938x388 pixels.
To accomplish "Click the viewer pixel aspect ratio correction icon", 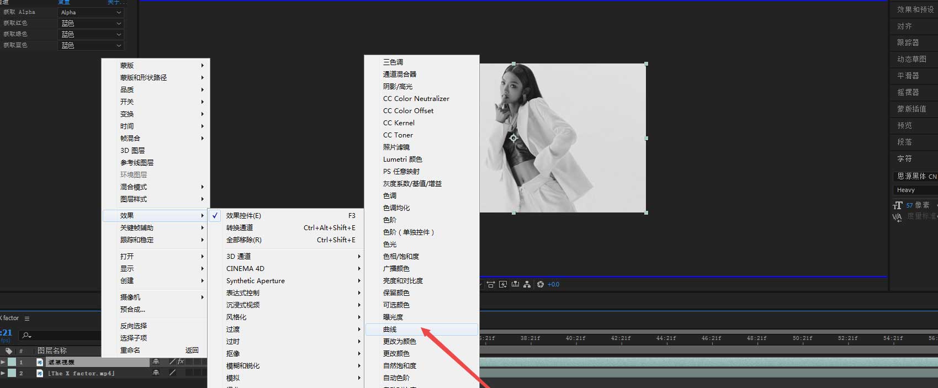I will click(x=491, y=284).
